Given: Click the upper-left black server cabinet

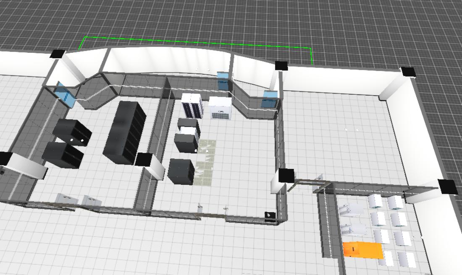Looking at the screenshot, I should pos(72,131).
